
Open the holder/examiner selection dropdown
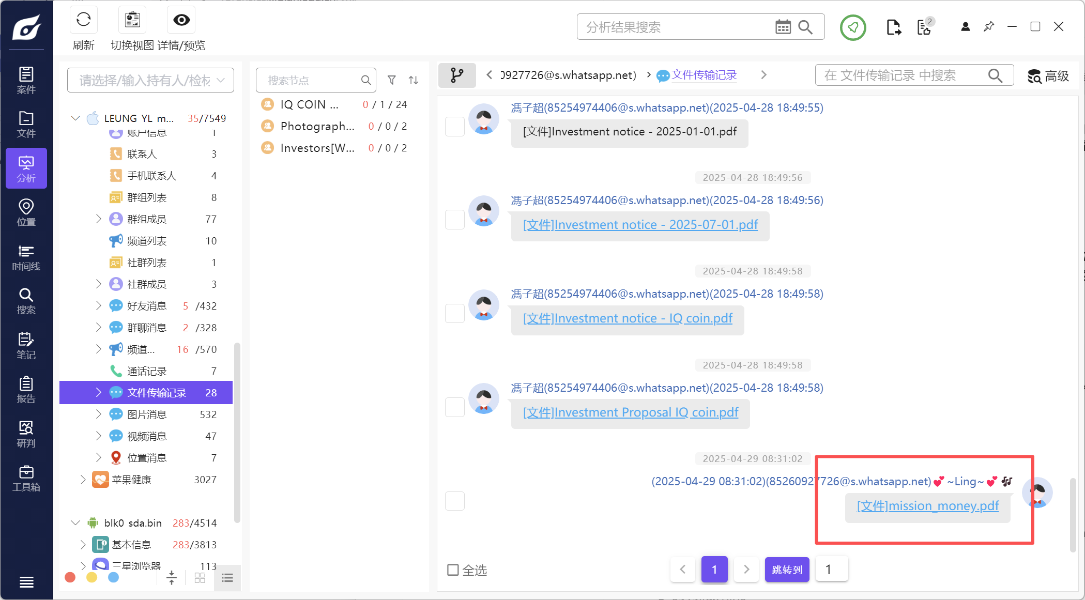pyautogui.click(x=150, y=80)
